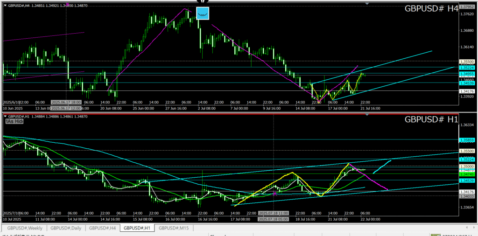Click the chart shift triangle on H4 chart
Screen dimensions: 478x236
click(367, 4)
